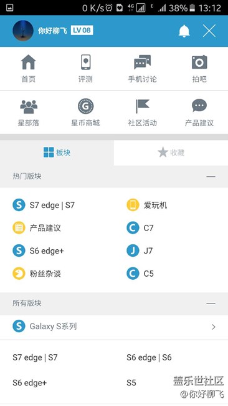Open the 首页 home icon
This screenshot has height=406, width=228.
pyautogui.click(x=29, y=62)
